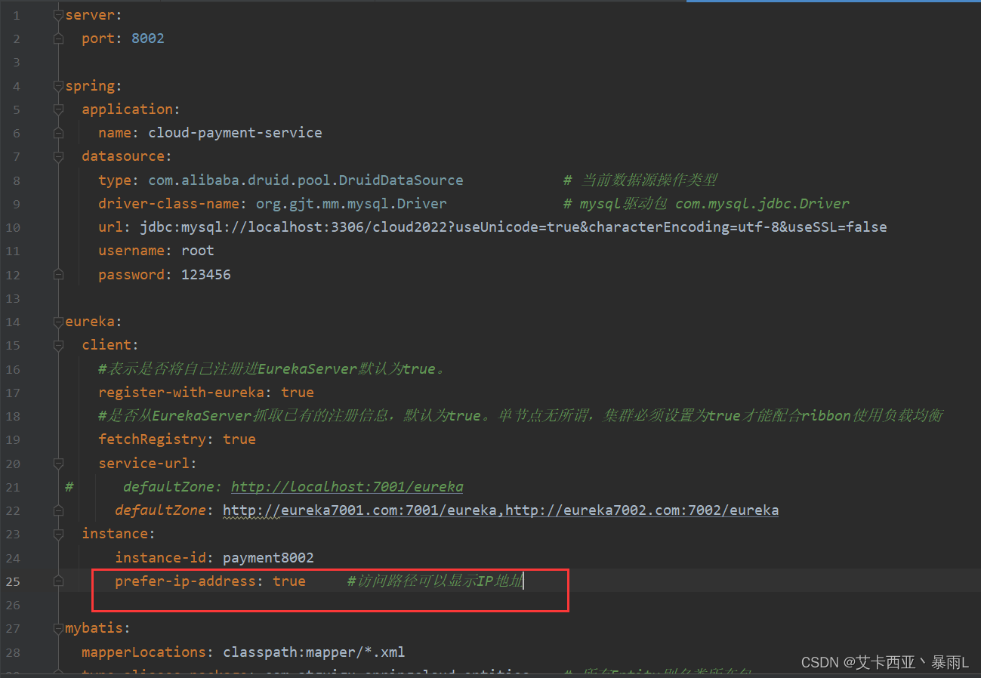Click com.alibaba.druid.pool.DruidDataSource type value
This screenshot has width=981, height=678.
pos(306,180)
